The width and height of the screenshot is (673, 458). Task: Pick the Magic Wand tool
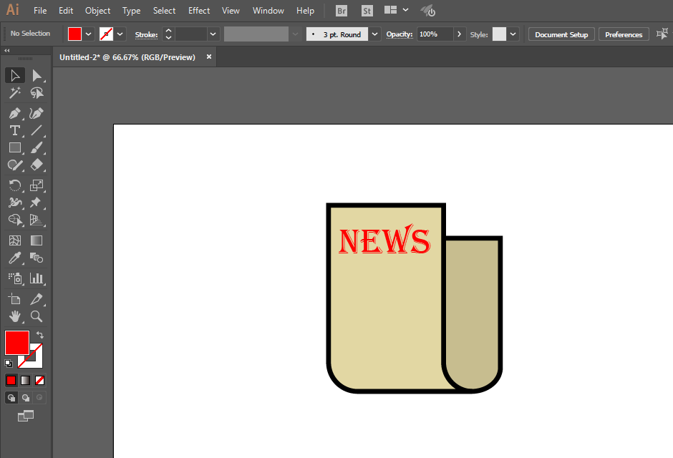pyautogui.click(x=15, y=92)
